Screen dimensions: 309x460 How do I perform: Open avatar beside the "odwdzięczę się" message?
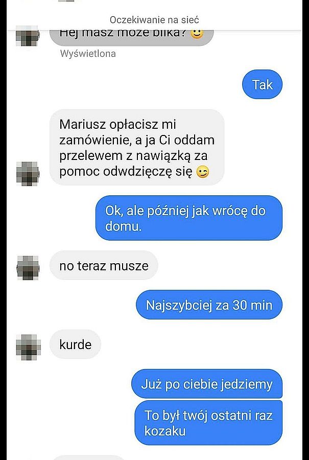click(x=28, y=173)
